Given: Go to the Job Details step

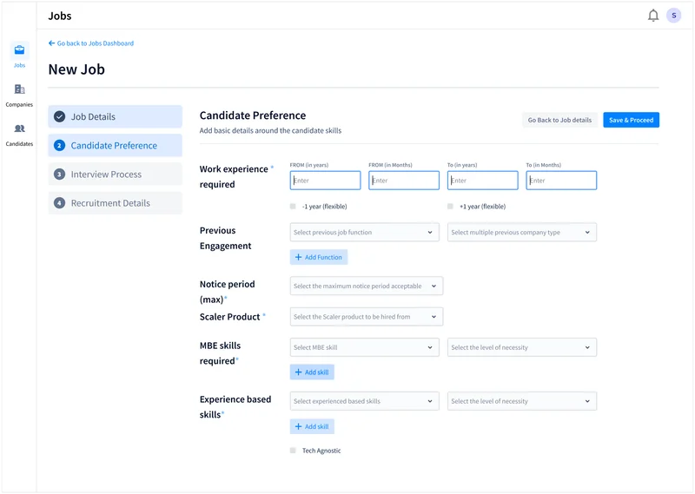Looking at the screenshot, I should point(115,116).
